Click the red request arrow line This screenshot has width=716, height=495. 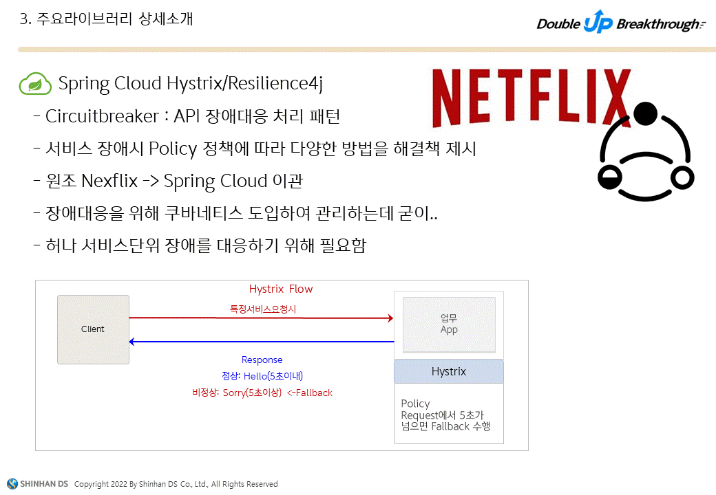click(x=261, y=318)
